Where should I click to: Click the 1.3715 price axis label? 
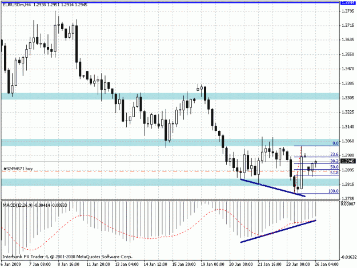coord(348,25)
